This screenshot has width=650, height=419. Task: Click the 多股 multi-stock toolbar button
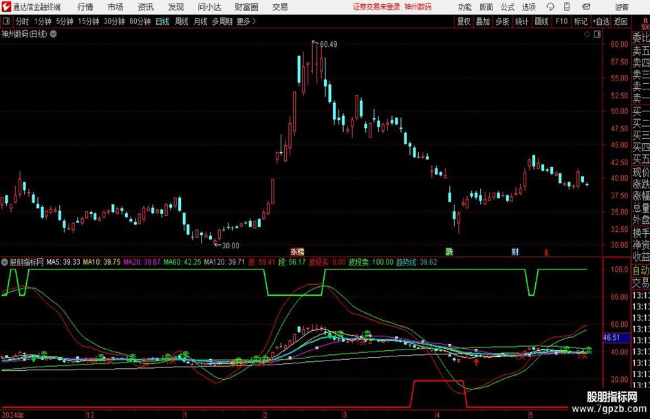502,21
